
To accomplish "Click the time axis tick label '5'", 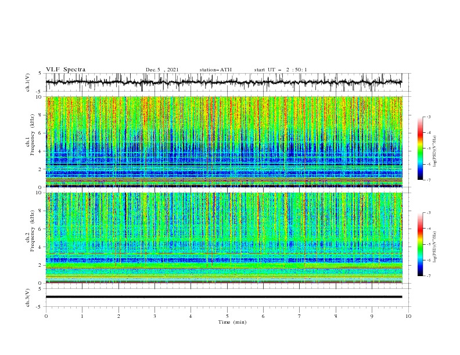I will pyautogui.click(x=227, y=316).
